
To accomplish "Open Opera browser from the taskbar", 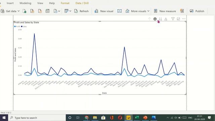I will tap(120, 118).
